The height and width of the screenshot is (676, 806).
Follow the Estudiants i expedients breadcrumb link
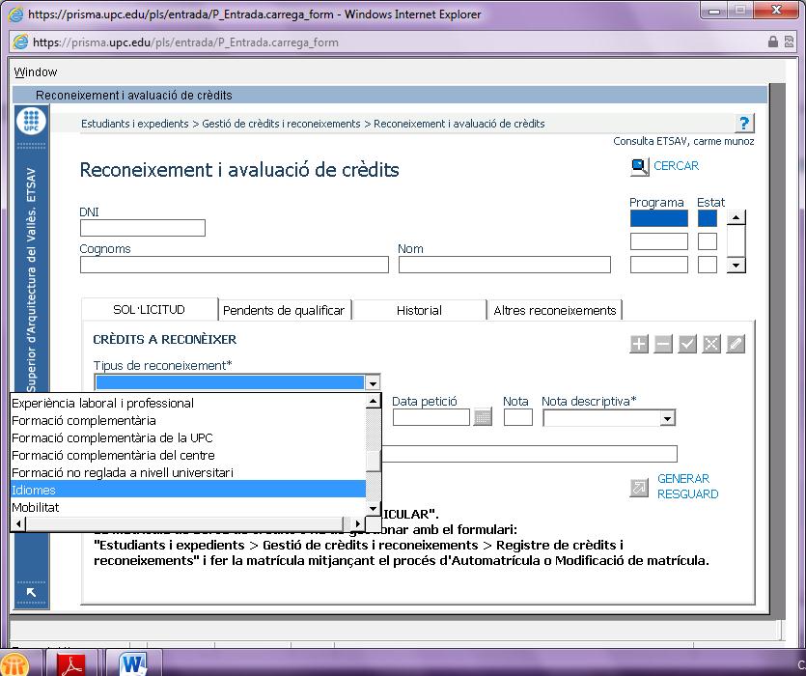pos(134,124)
